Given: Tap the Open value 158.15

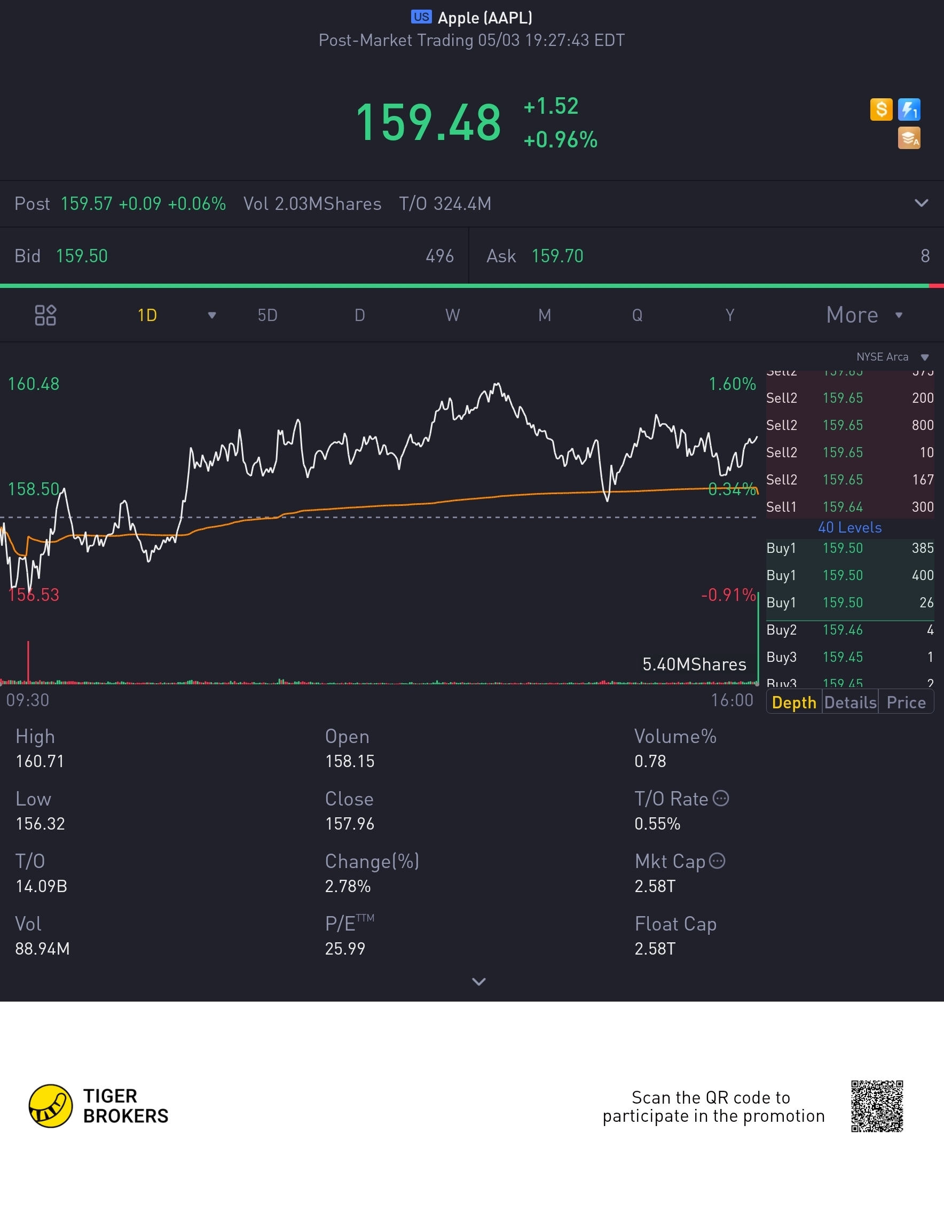Looking at the screenshot, I should coord(350,761).
